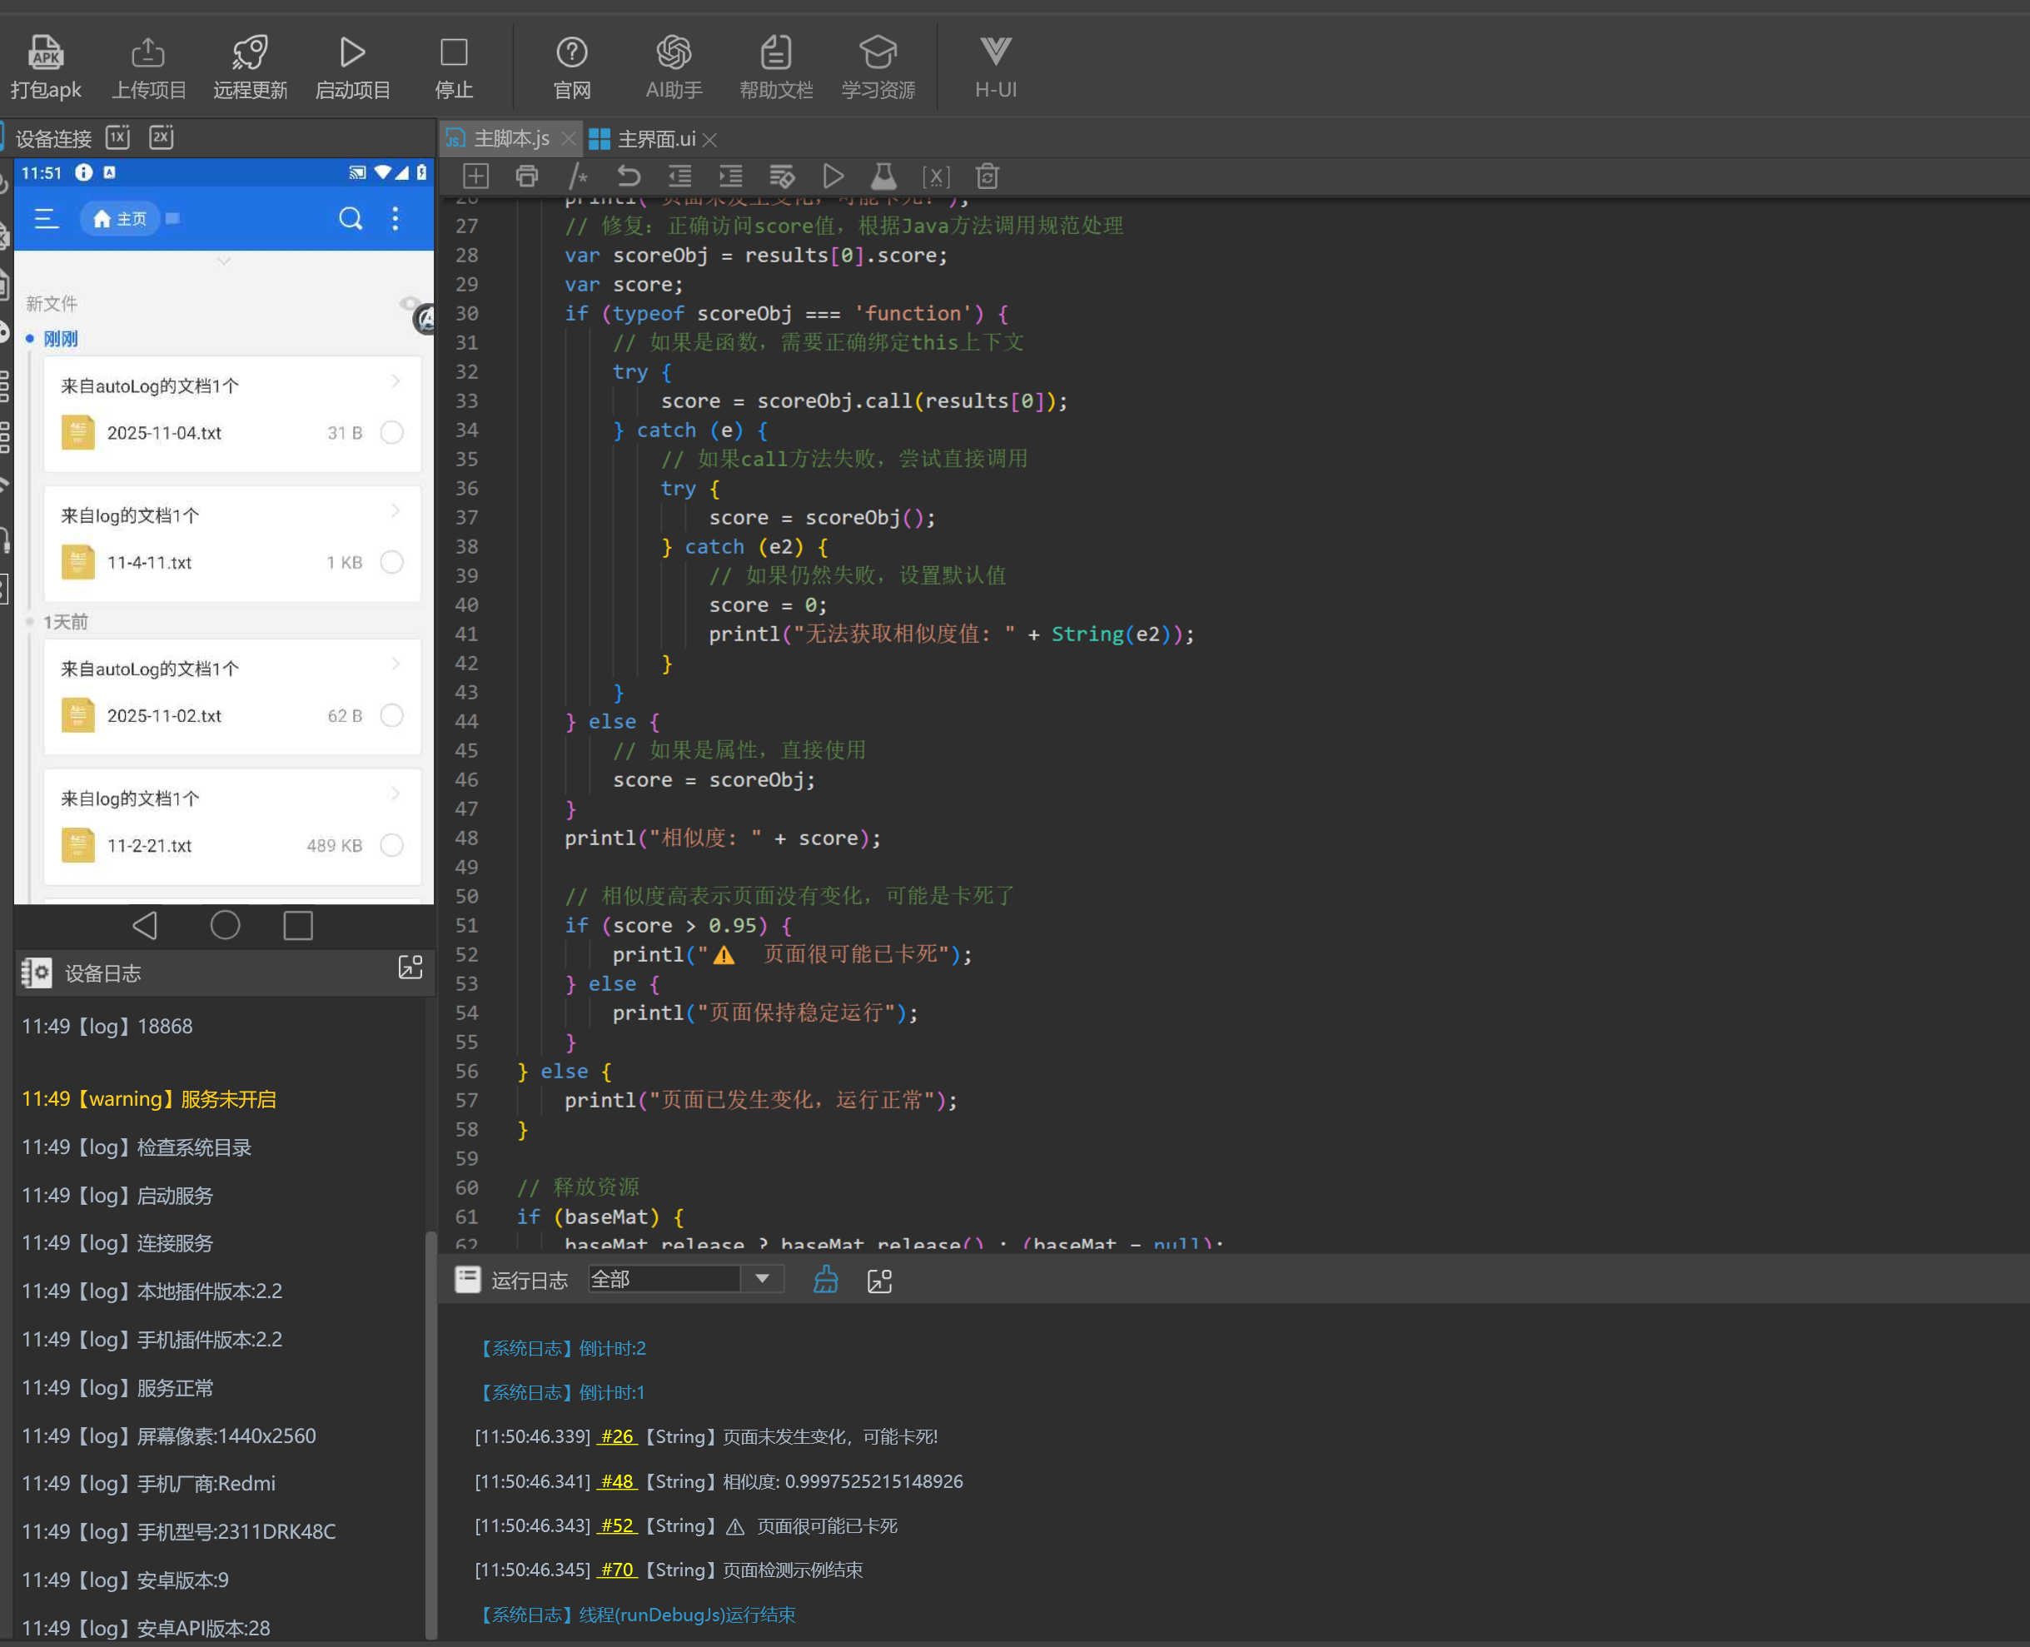The width and height of the screenshot is (2030, 1647).
Task: Select the 11-2-21.txt radio circle
Action: pyautogui.click(x=392, y=845)
